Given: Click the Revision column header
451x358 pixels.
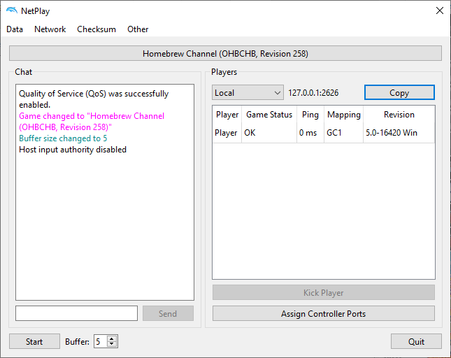Looking at the screenshot, I should [x=399, y=115].
